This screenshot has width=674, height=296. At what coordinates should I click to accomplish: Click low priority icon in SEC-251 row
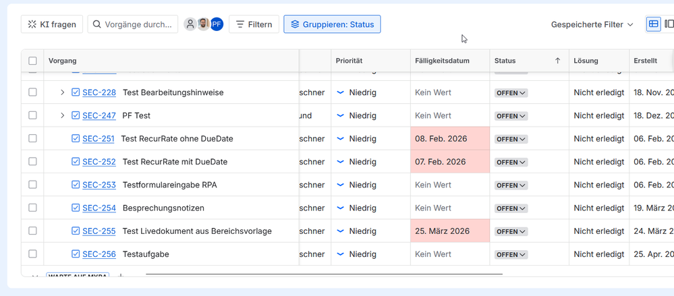[x=341, y=139]
